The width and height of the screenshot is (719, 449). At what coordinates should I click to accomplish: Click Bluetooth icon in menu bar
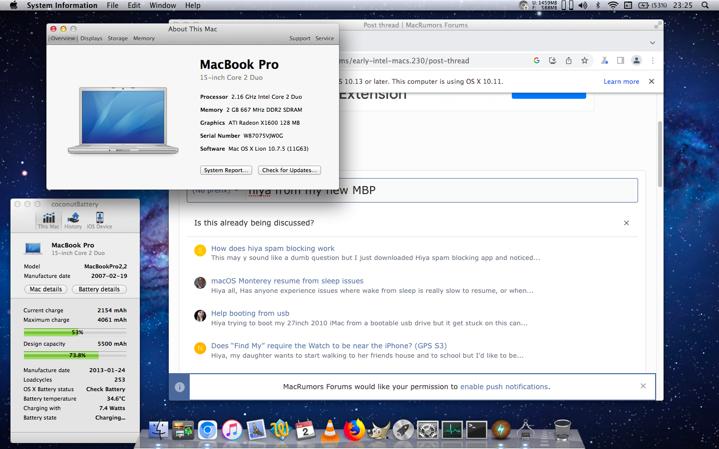[x=598, y=5]
